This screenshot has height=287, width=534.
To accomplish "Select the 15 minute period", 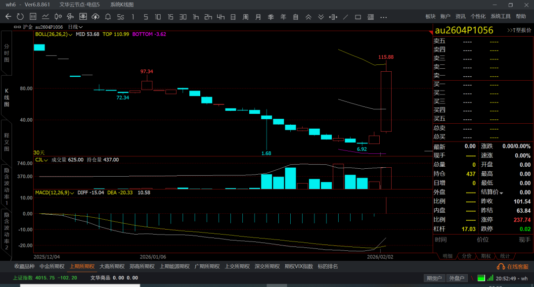I will click(x=171, y=17).
